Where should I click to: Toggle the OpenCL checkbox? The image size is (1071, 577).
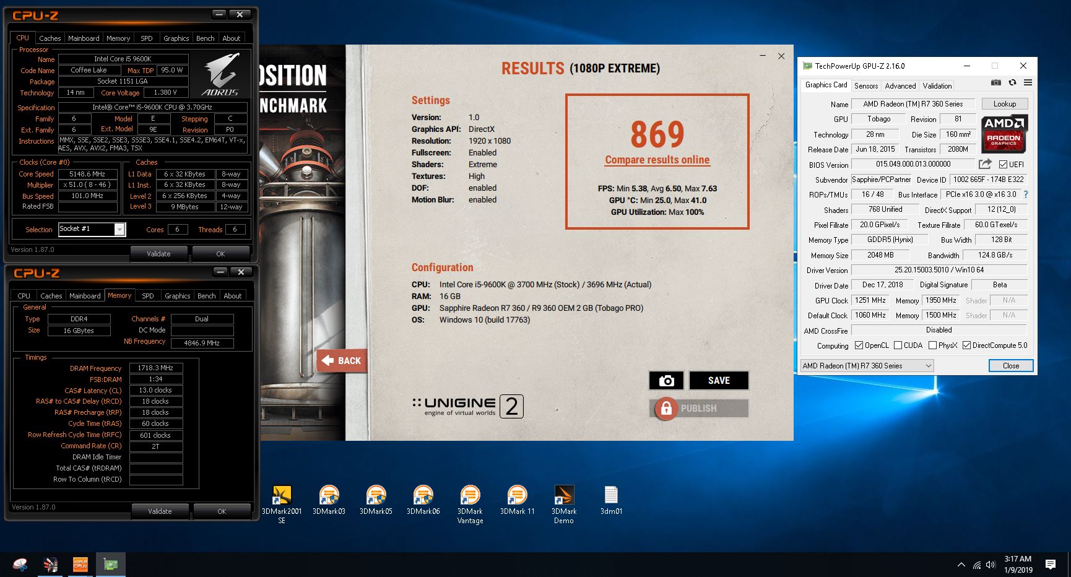pos(859,345)
